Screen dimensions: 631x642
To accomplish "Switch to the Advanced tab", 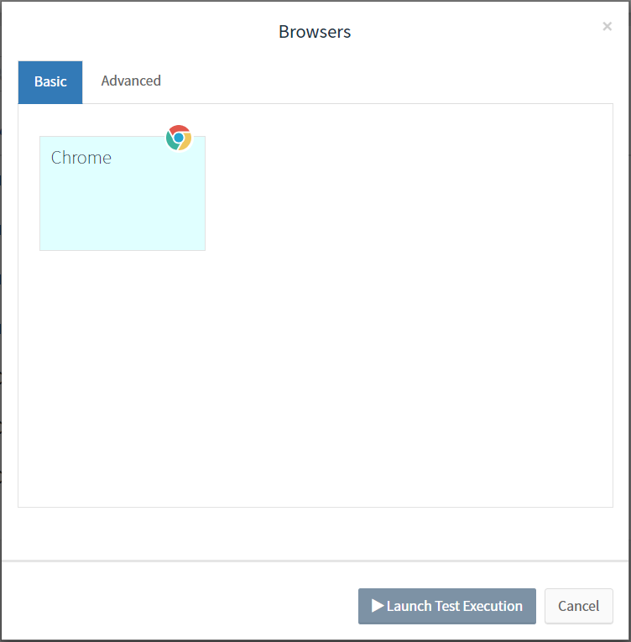I will coord(131,81).
